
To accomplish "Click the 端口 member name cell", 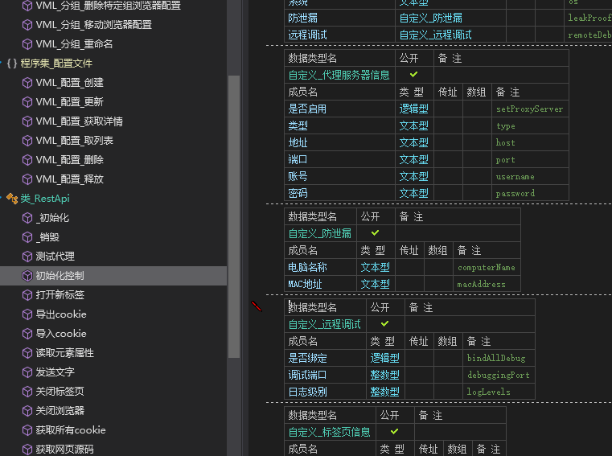I will (x=339, y=159).
